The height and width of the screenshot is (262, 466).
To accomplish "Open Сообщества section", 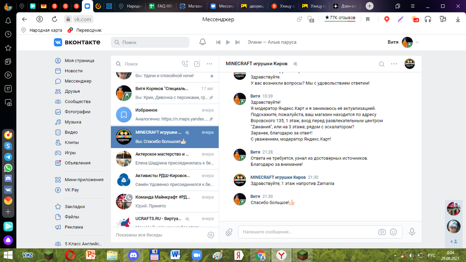I will (x=78, y=101).
